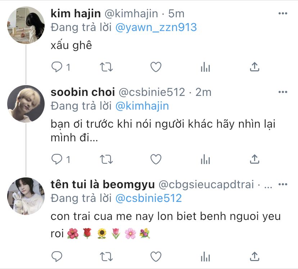
Task: Open more options for soobin choi's tweet
Action: 283,92
